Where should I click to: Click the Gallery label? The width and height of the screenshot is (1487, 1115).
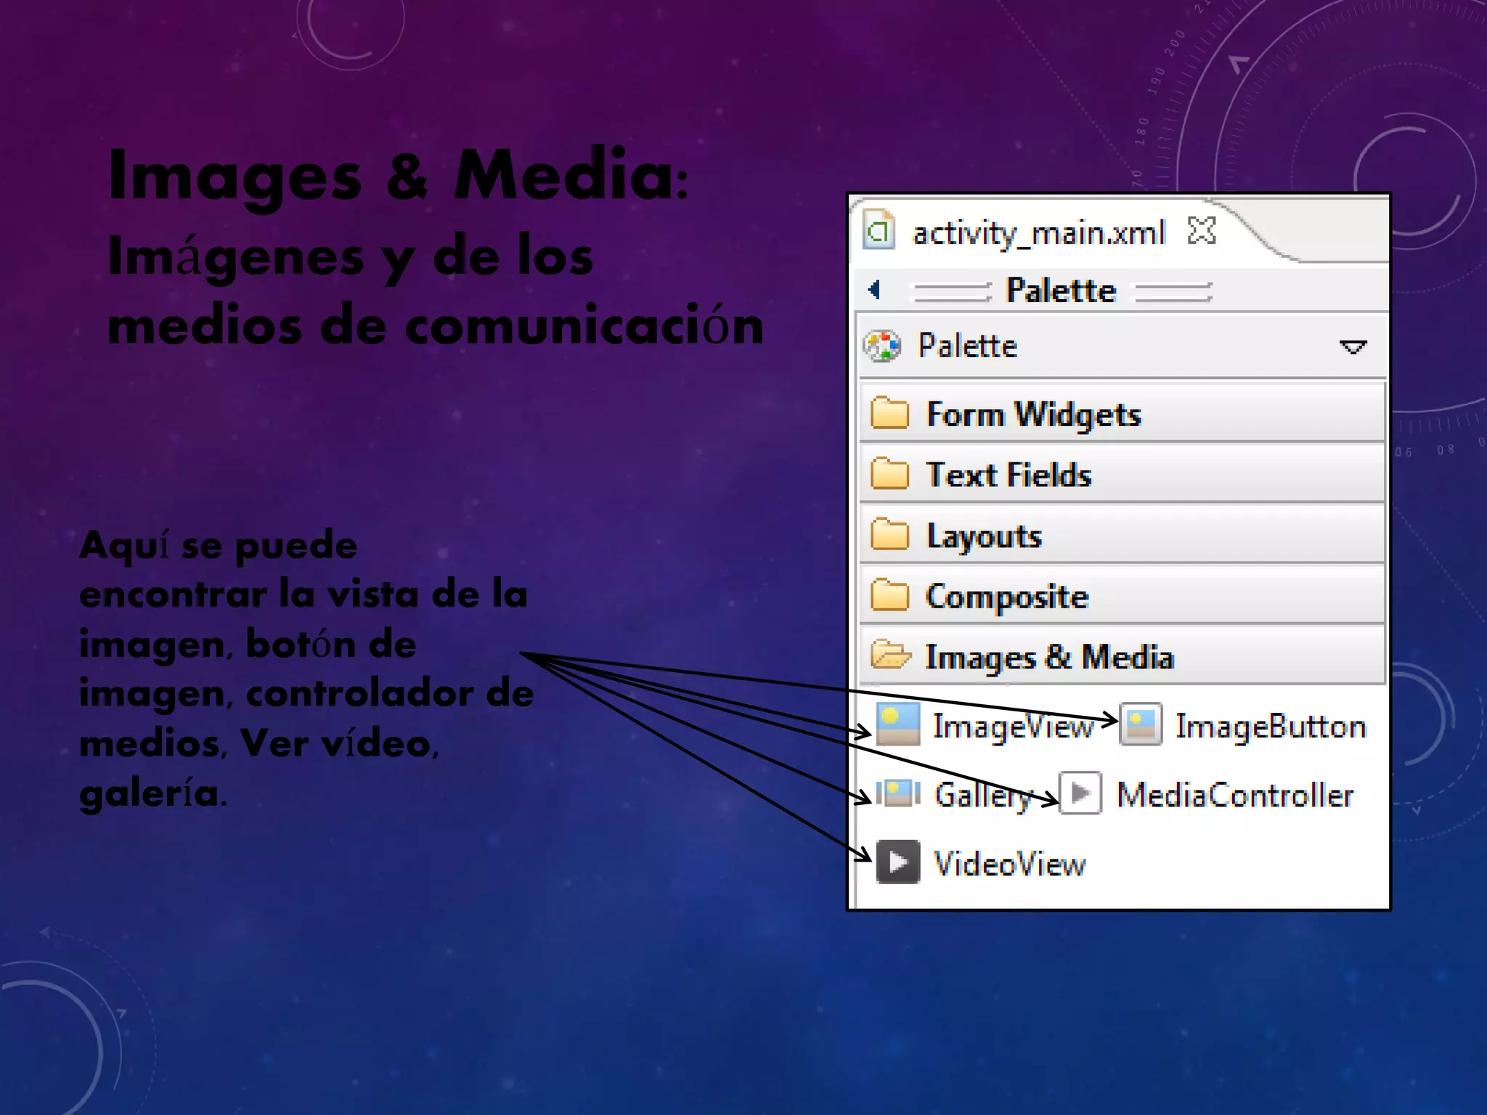click(985, 796)
